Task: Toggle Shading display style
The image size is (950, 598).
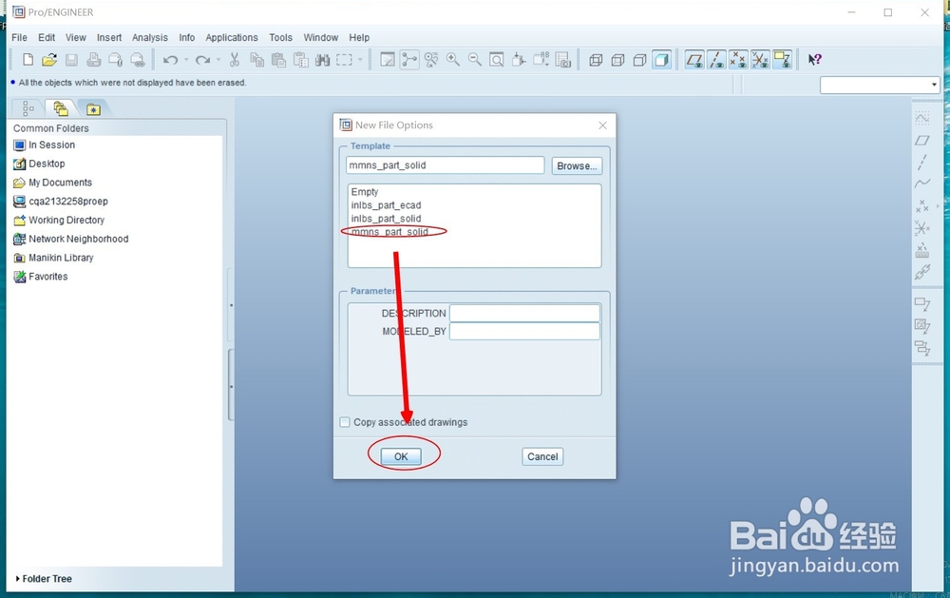Action: [x=661, y=60]
